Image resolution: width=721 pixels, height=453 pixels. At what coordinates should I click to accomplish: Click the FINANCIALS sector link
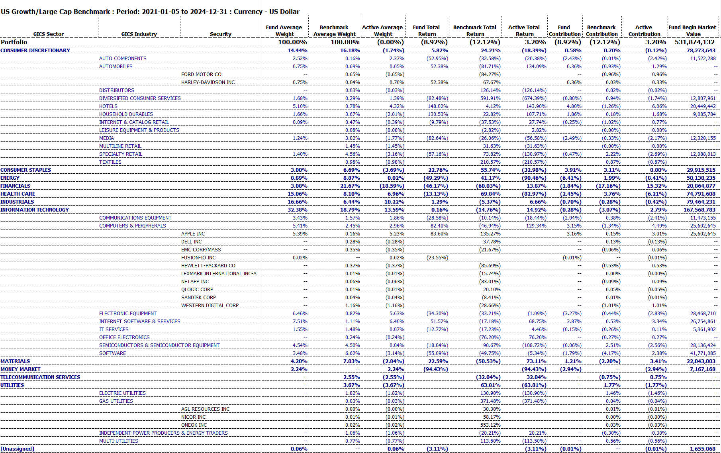click(x=16, y=186)
